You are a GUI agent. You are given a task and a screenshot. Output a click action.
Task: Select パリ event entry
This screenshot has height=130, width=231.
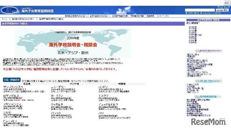pyautogui.click(x=114, y=115)
